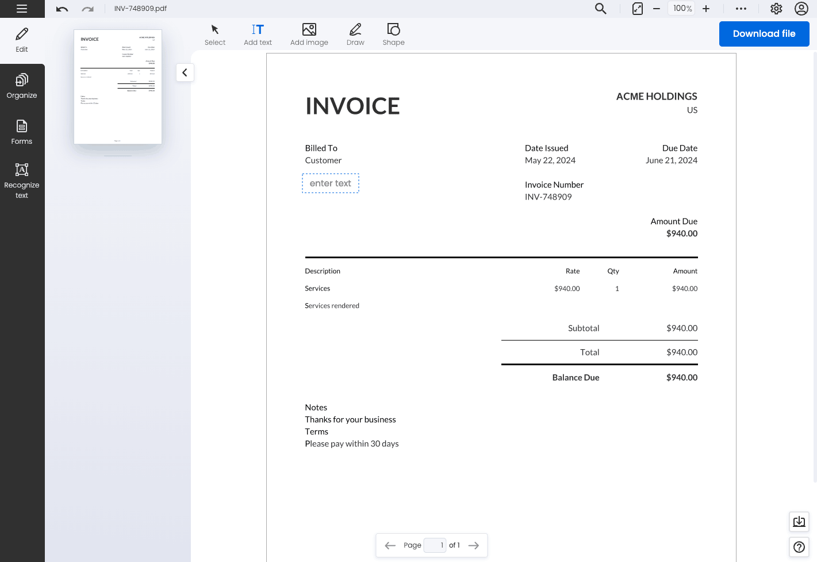
Task: Open the more options menu
Action: [x=741, y=9]
